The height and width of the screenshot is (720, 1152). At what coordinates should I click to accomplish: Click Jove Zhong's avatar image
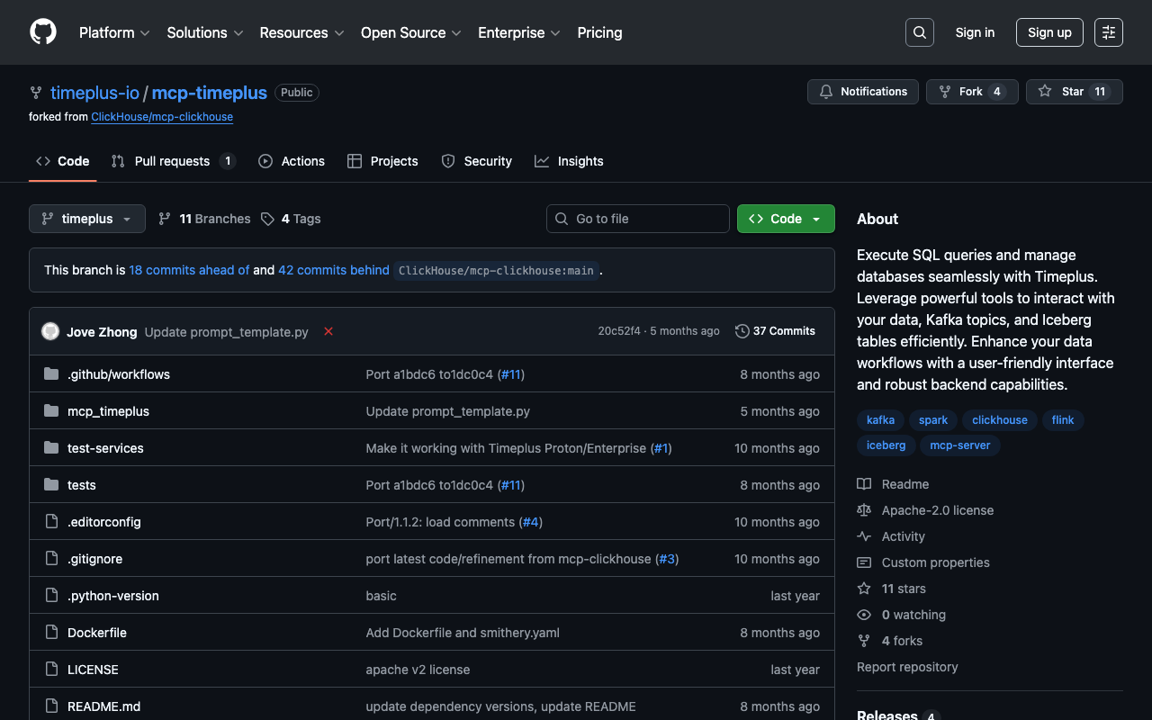50,331
